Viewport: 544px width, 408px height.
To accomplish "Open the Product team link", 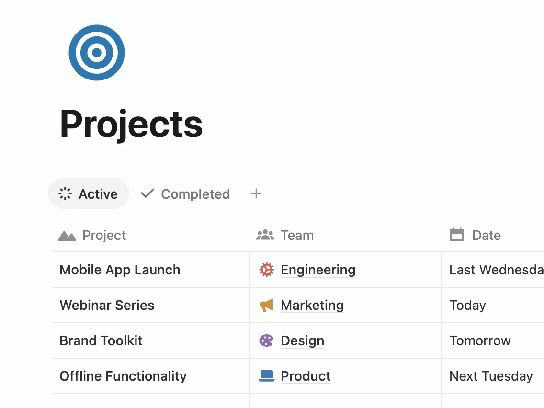I will 306,376.
